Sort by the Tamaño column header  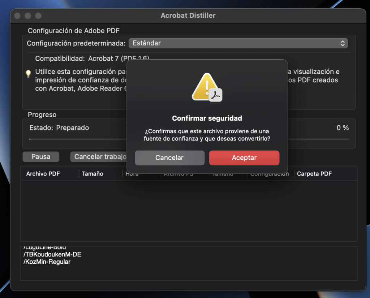pos(92,174)
